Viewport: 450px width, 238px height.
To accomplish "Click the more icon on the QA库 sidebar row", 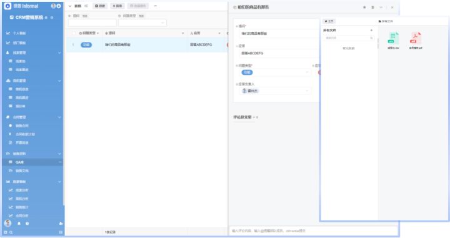I will point(60,162).
